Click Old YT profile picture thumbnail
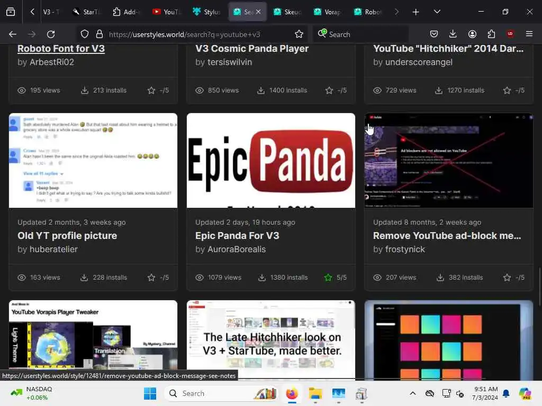This screenshot has height=406, width=542. pos(93,161)
